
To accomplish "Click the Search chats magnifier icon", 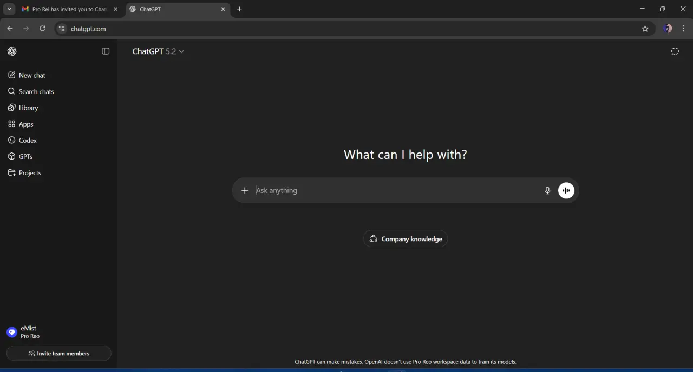I will 12,91.
